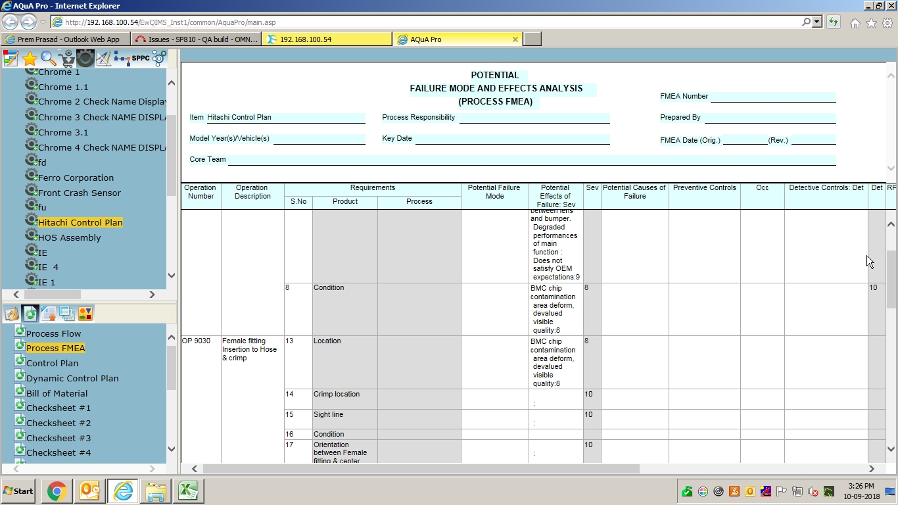Select HOS Assembly tree item
Image resolution: width=898 pixels, height=505 pixels.
(70, 237)
